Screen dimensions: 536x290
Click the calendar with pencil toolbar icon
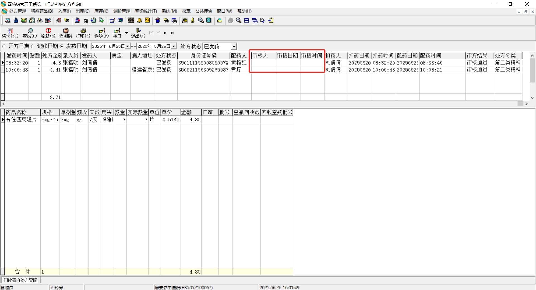(x=112, y=20)
